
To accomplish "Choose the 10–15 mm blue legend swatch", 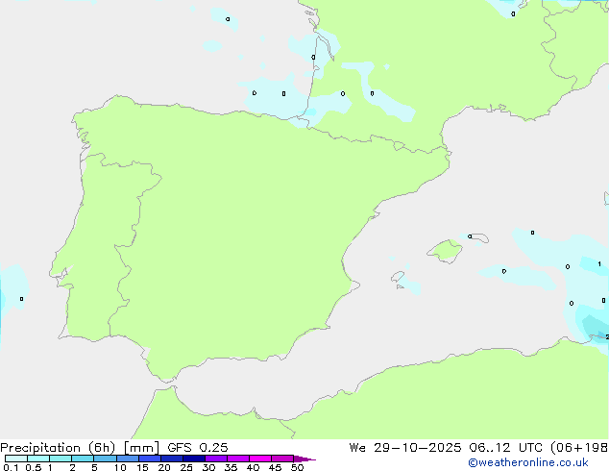I will [x=128, y=459].
